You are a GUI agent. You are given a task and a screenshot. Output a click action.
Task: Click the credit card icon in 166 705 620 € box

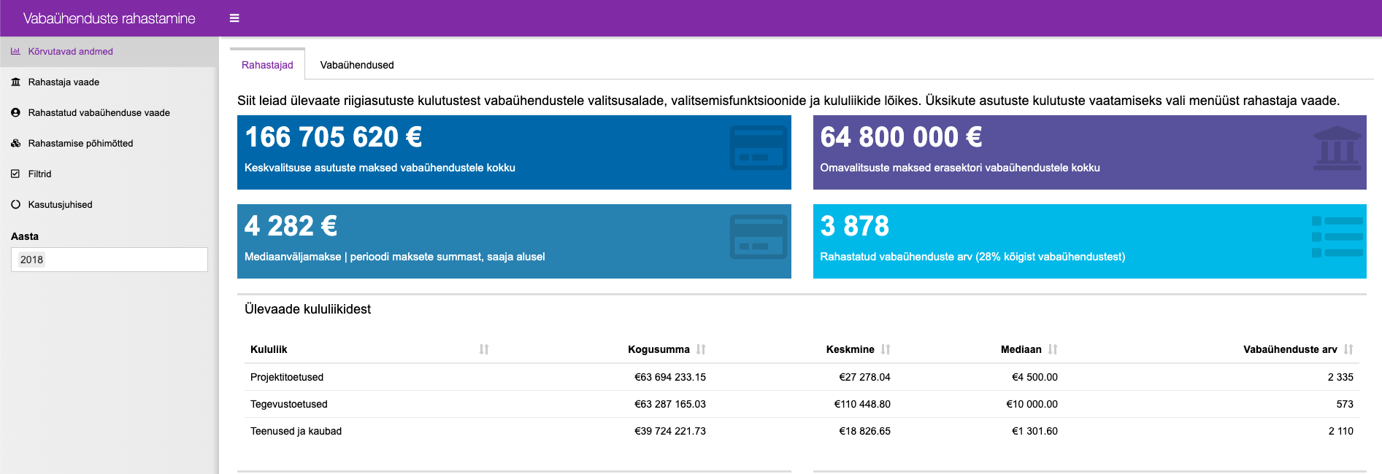(759, 147)
